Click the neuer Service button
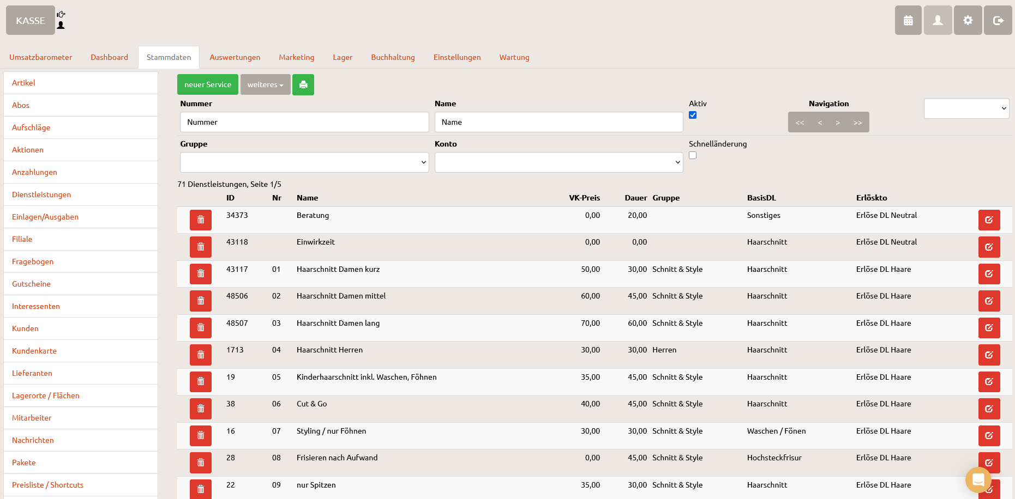1015x499 pixels. [207, 84]
